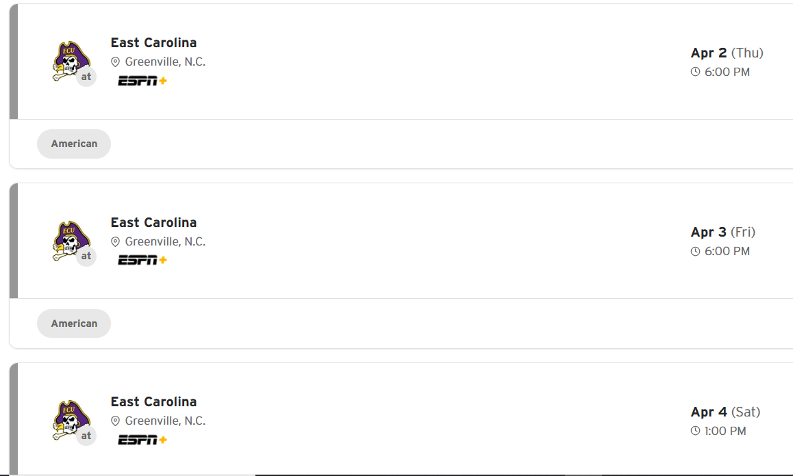
Task: Open East Carolina link for Friday game
Action: pos(153,222)
